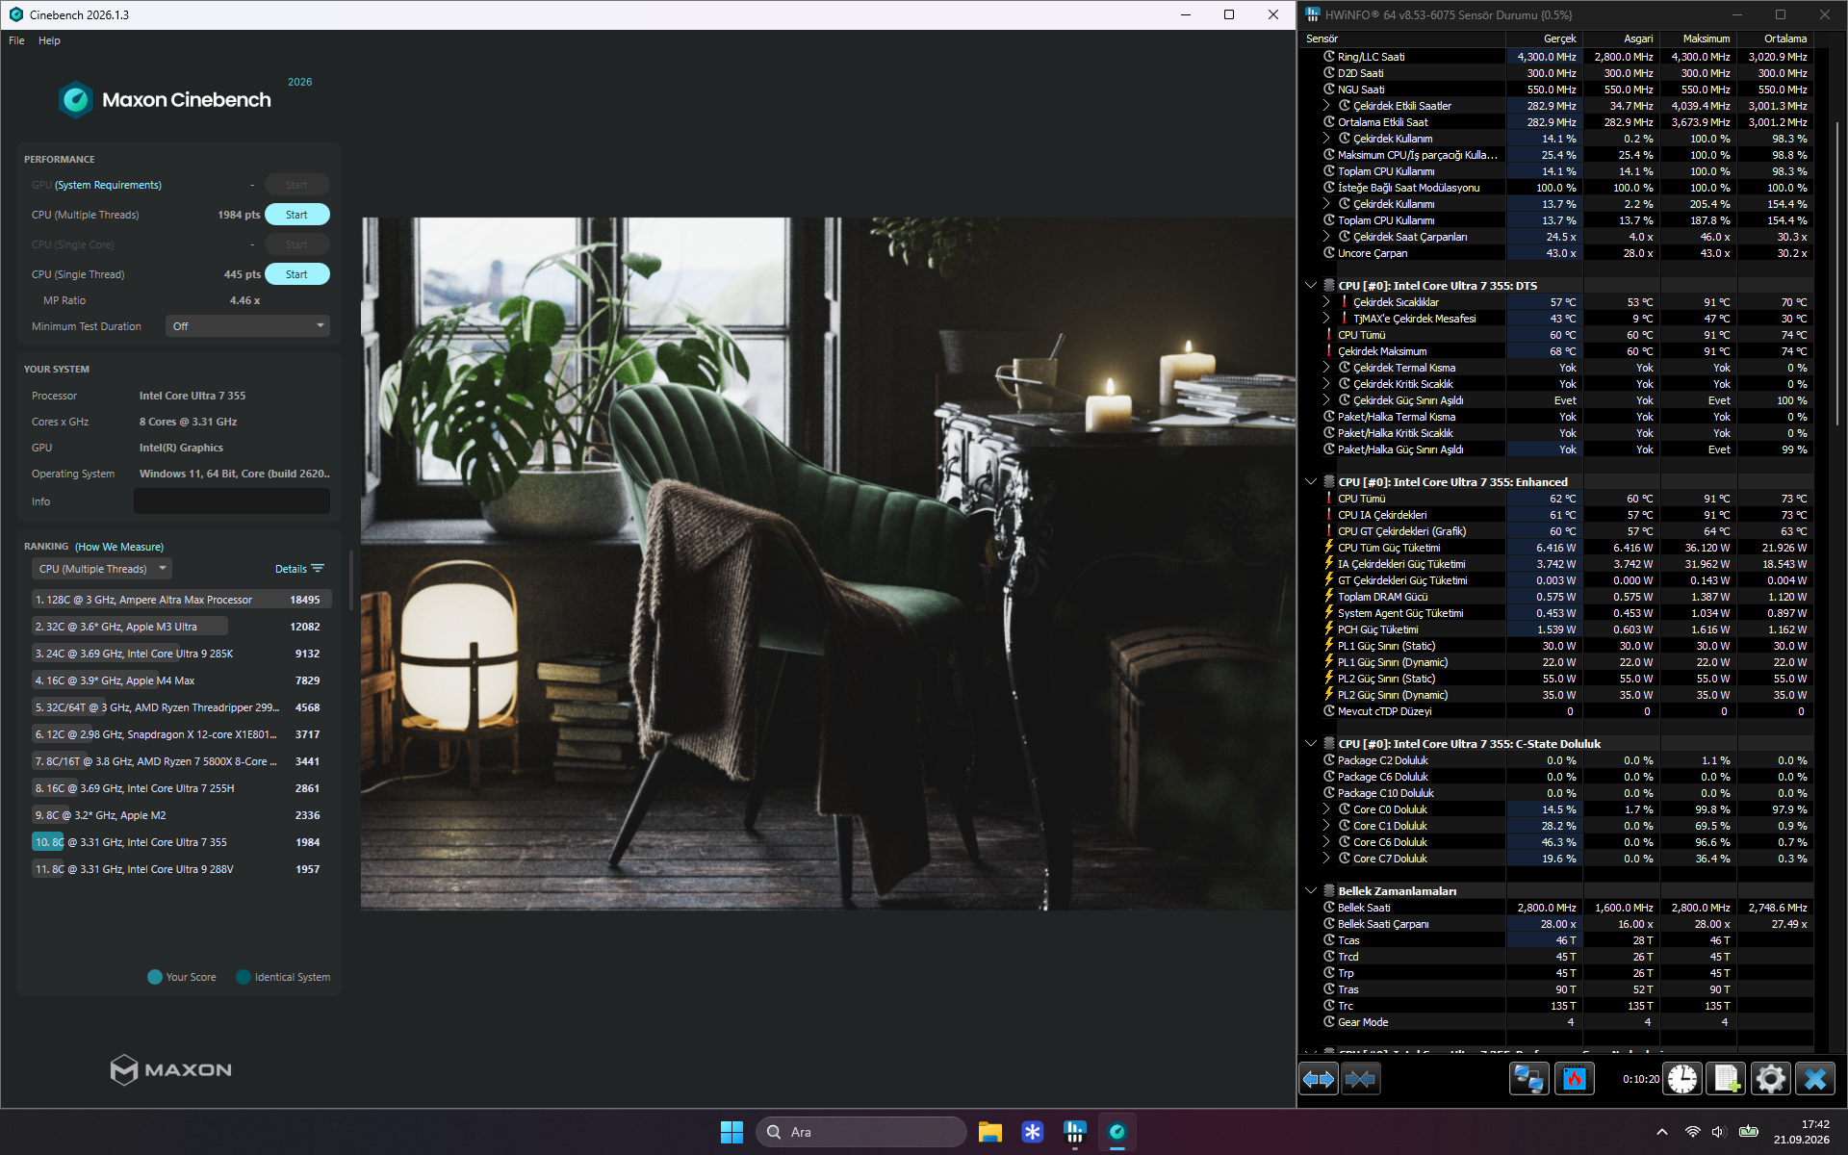Open Windows Start menu icon

pyautogui.click(x=731, y=1132)
